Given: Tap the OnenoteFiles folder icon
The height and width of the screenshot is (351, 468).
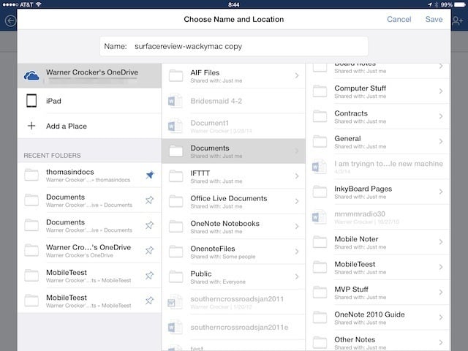Looking at the screenshot, I should 175,252.
